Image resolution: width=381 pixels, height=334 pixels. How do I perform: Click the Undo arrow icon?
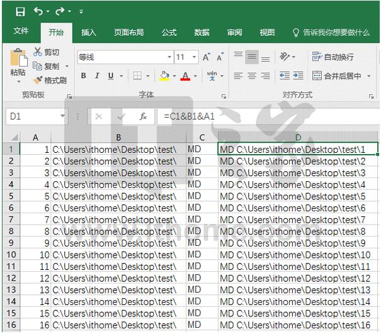tap(39, 11)
